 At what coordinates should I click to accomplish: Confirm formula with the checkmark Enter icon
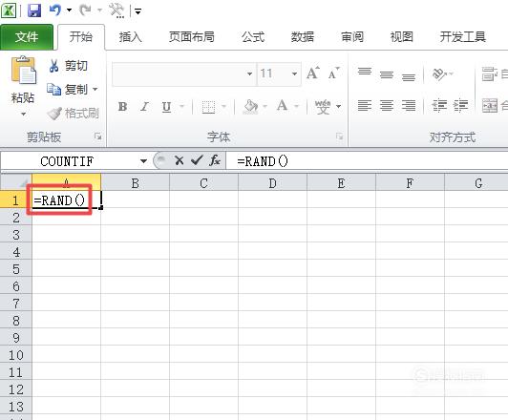[197, 160]
